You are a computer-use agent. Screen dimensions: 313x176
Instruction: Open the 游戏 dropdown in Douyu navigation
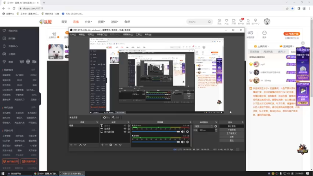115,22
